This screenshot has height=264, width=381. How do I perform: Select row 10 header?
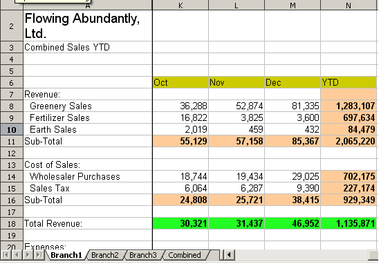tap(12, 129)
